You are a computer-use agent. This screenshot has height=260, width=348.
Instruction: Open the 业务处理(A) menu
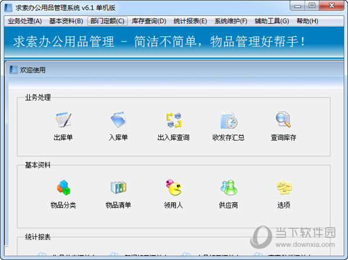[x=24, y=21]
